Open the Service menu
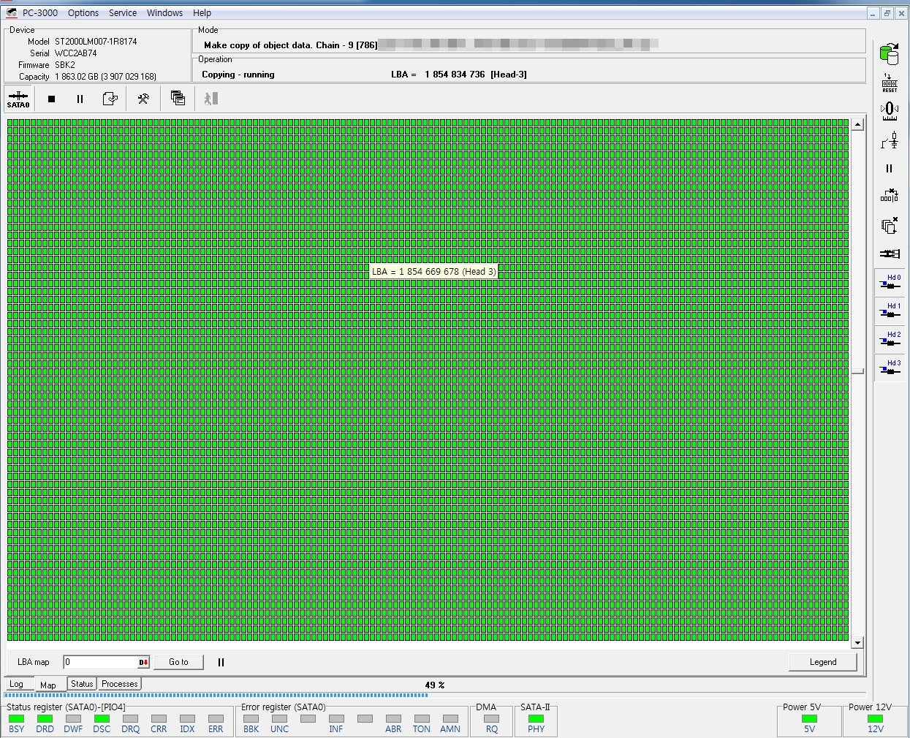 123,13
